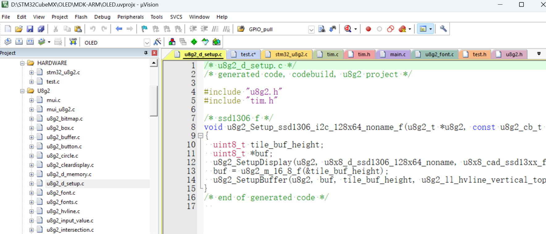Click the "end of generated code" comment
546x234 pixels.
point(266,198)
